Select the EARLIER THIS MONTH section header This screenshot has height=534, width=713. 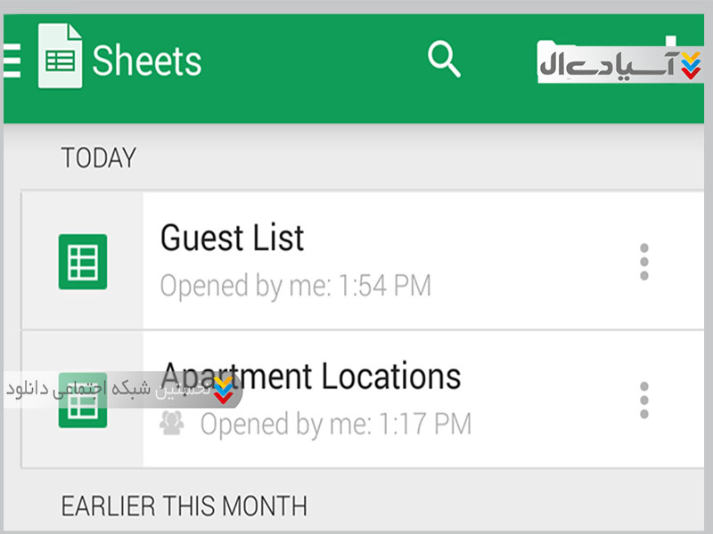[x=184, y=506]
